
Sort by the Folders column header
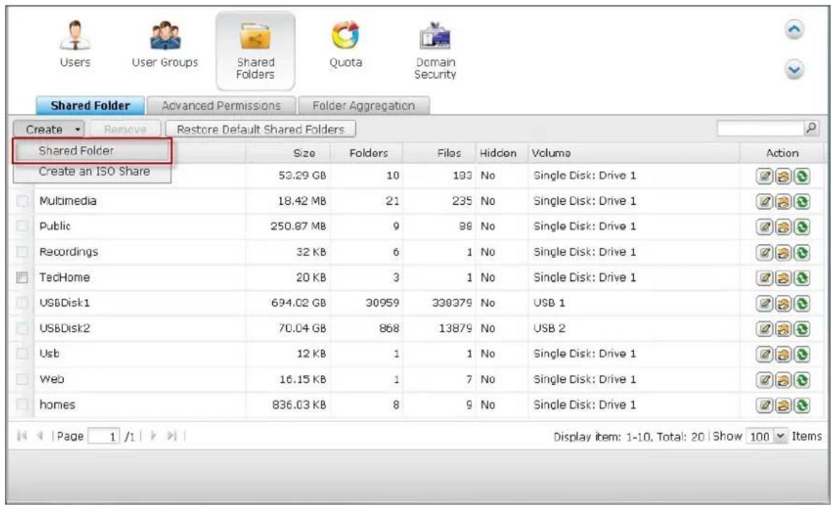pos(368,153)
